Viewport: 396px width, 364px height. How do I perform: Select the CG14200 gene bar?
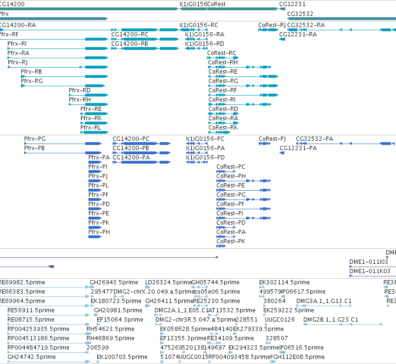coord(89,9)
